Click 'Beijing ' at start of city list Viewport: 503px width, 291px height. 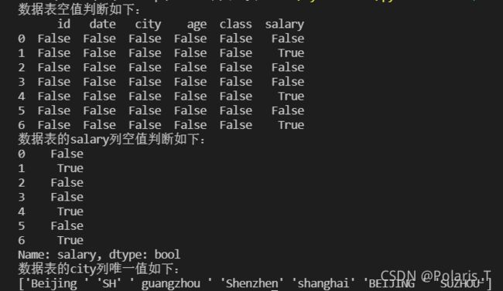56,283
